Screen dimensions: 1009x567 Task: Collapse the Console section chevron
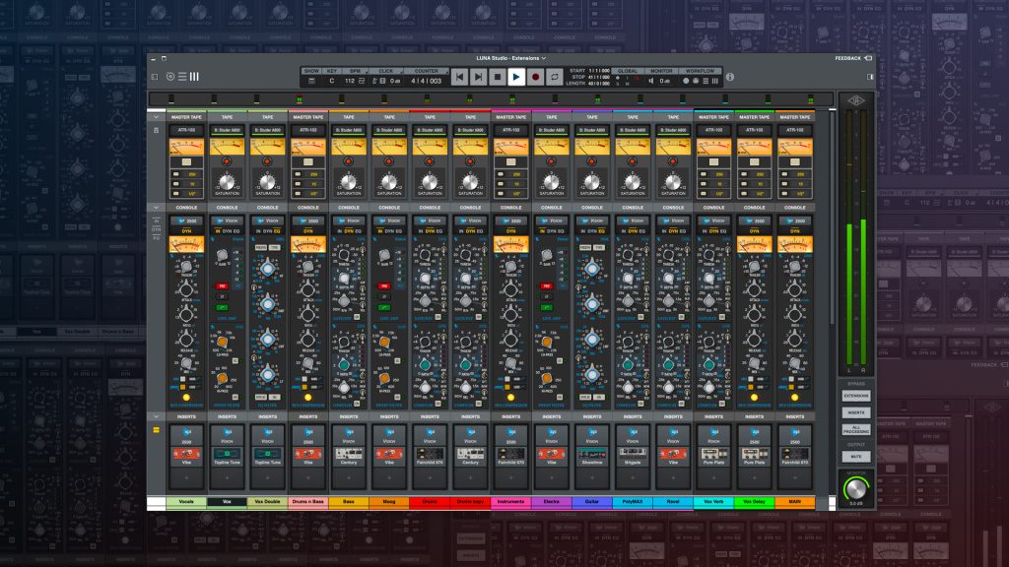pyautogui.click(x=156, y=208)
